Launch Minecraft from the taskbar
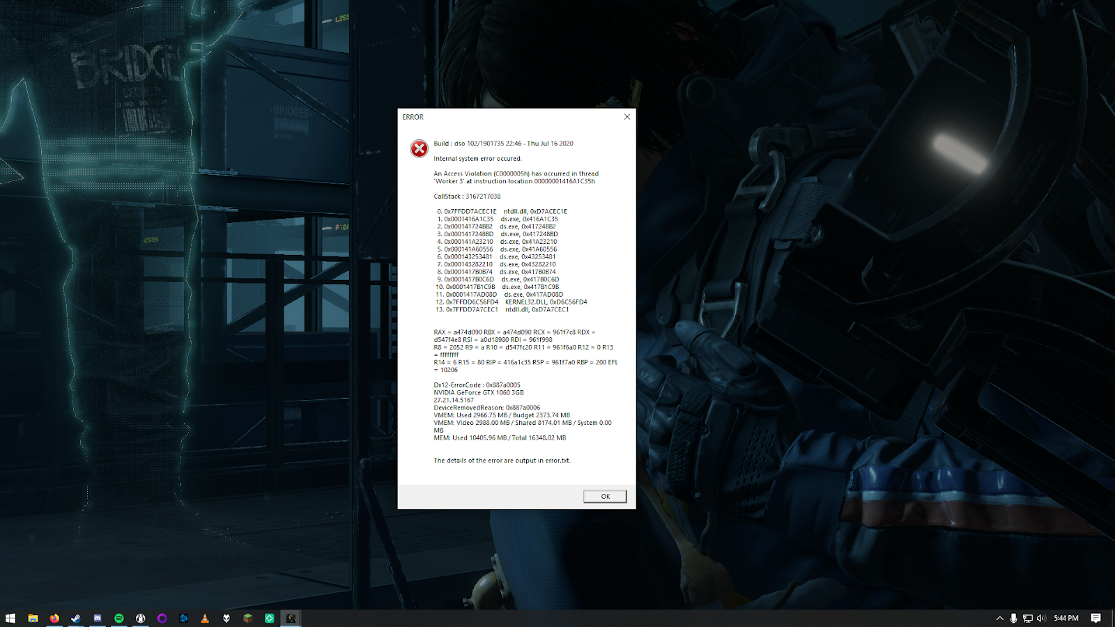This screenshot has height=627, width=1115. click(x=248, y=618)
